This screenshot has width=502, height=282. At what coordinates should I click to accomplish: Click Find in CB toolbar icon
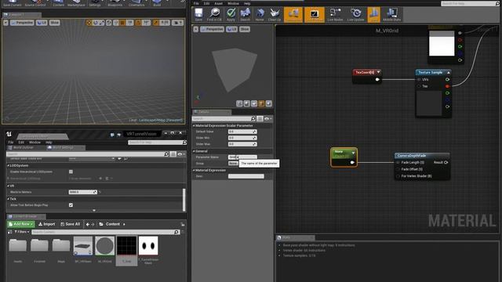214,15
